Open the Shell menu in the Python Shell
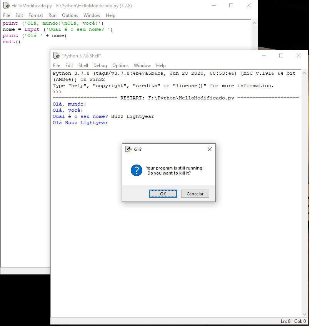The image size is (310, 326). [83, 66]
